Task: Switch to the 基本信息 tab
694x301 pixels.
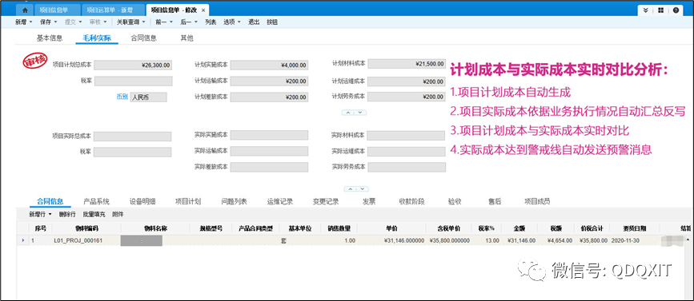Action: pyautogui.click(x=50, y=38)
